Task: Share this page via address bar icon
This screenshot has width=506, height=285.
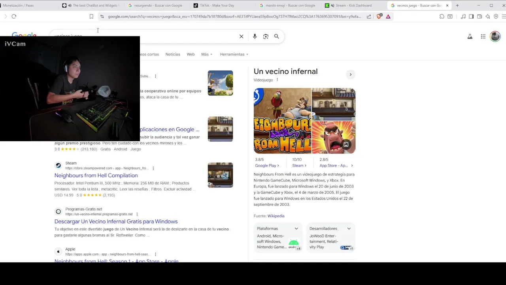Action: [369, 16]
